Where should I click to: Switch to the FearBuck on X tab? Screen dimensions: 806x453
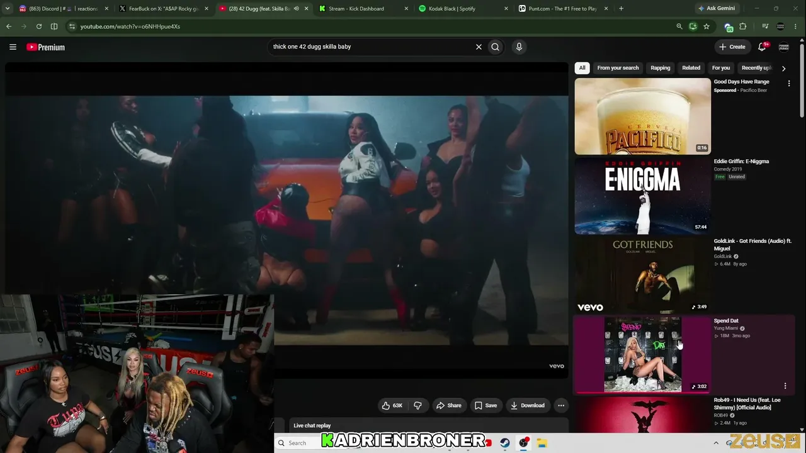[164, 9]
